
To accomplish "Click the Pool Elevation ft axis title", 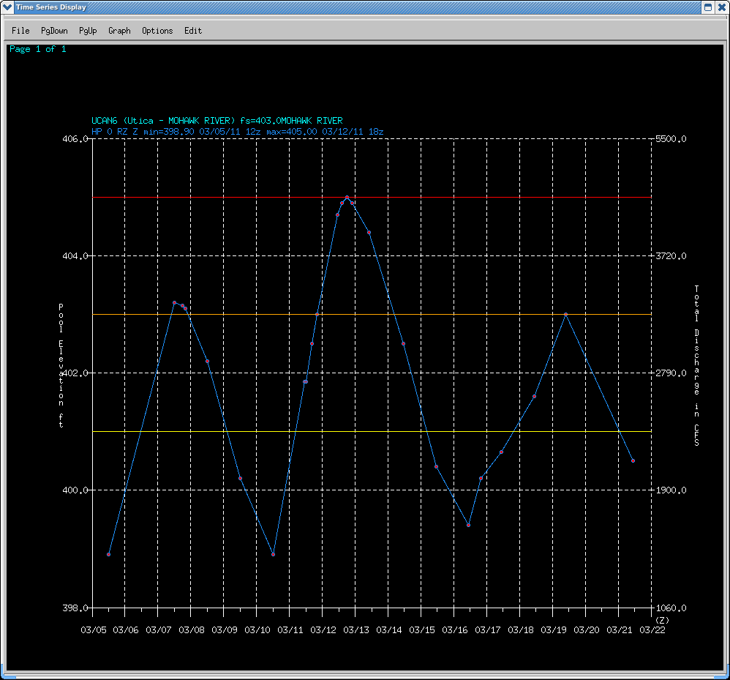I will [61, 365].
